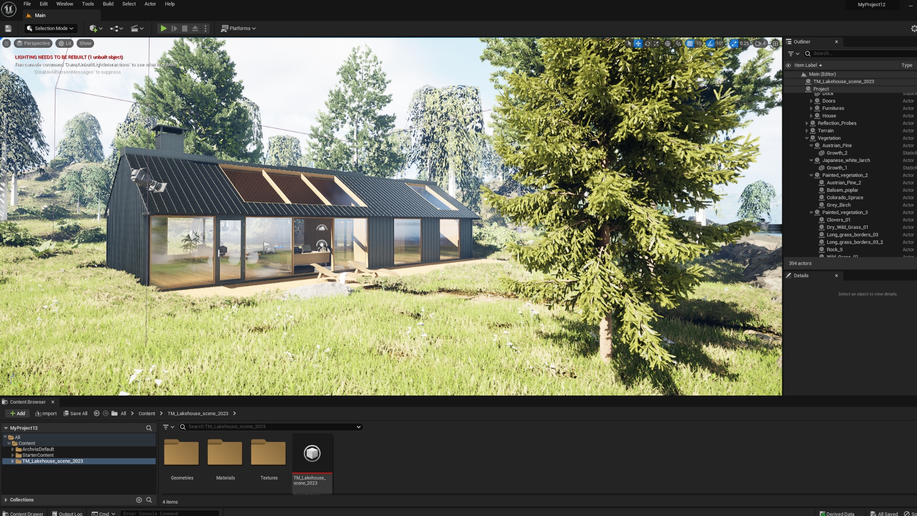Click the Actor menu in menu bar

(x=149, y=4)
